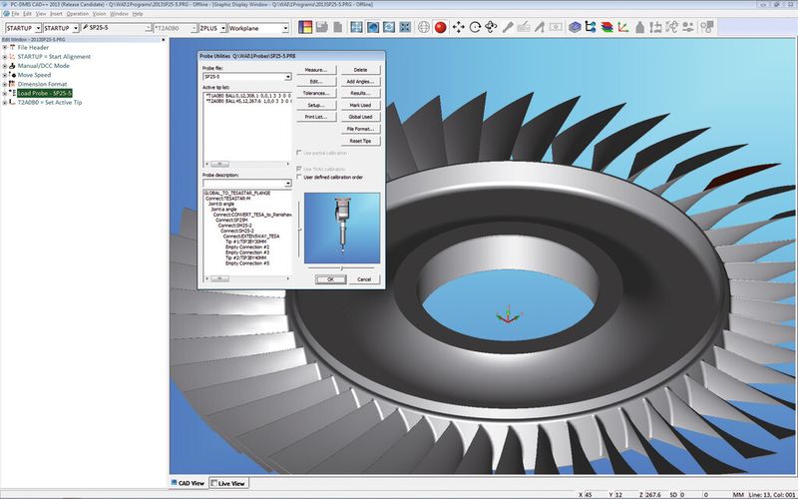Click the scale-to-fit view icon
This screenshot has width=798, height=499.
coord(356,28)
